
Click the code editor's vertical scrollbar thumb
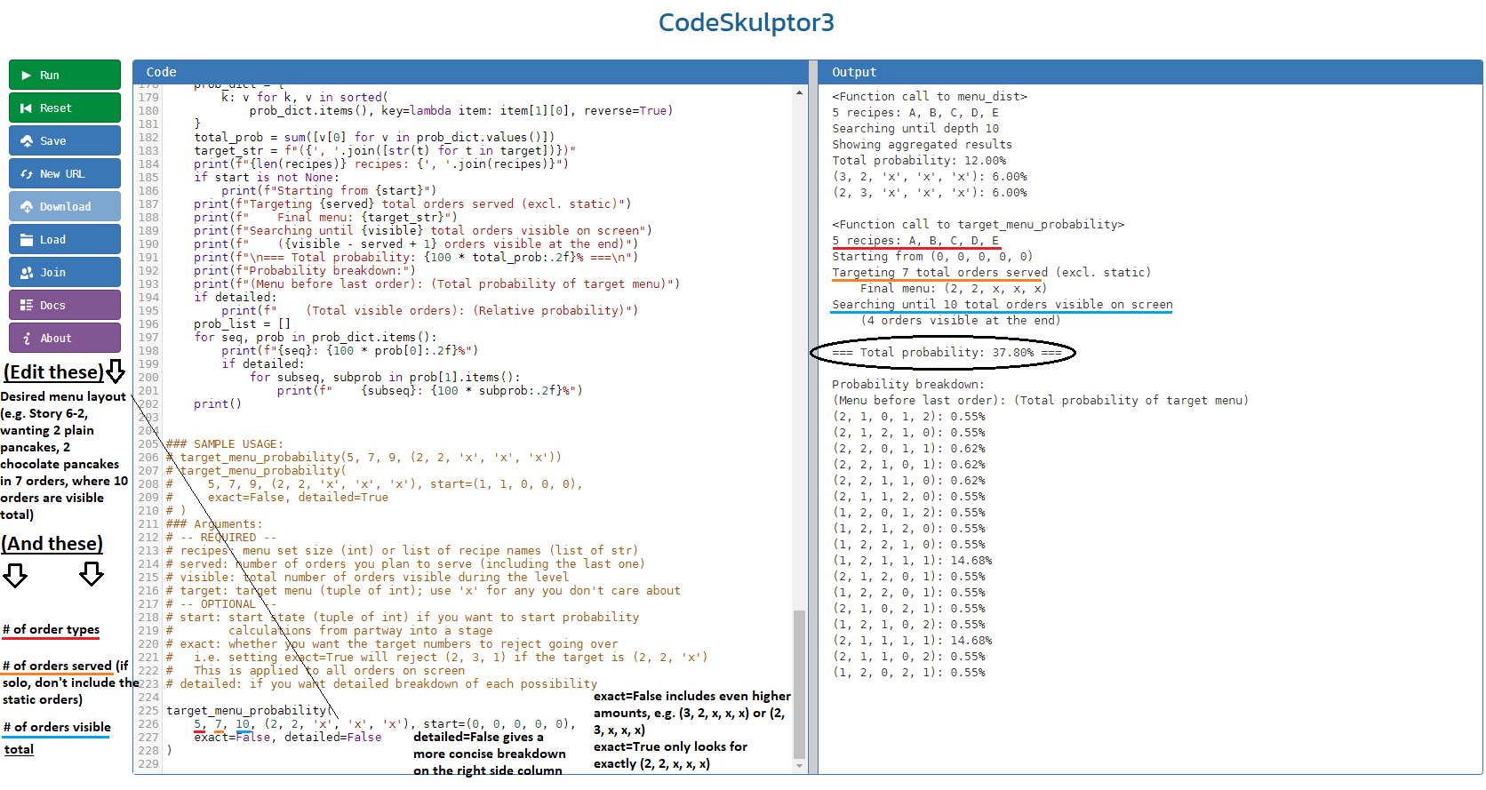(799, 684)
